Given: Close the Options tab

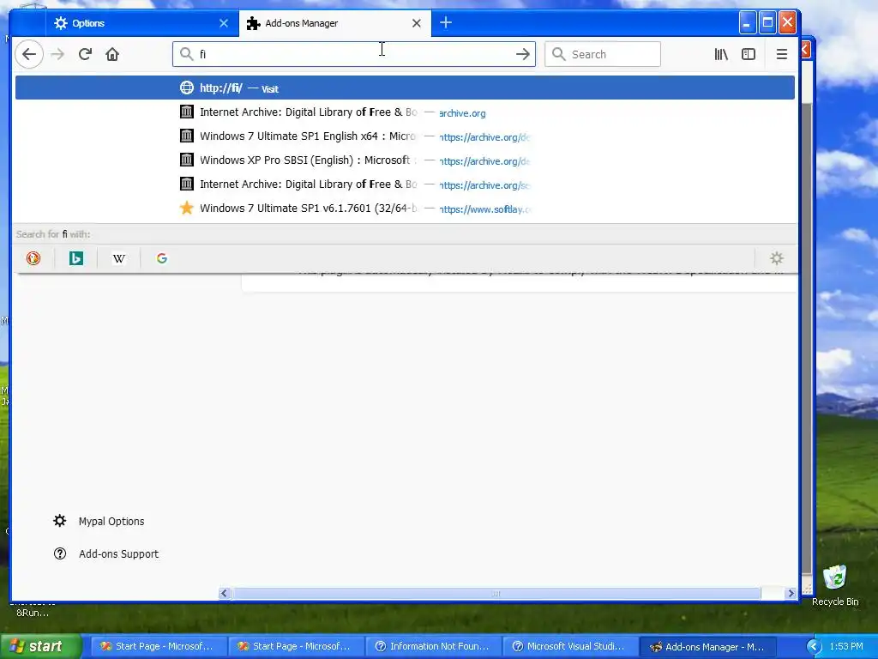Looking at the screenshot, I should 224,23.
